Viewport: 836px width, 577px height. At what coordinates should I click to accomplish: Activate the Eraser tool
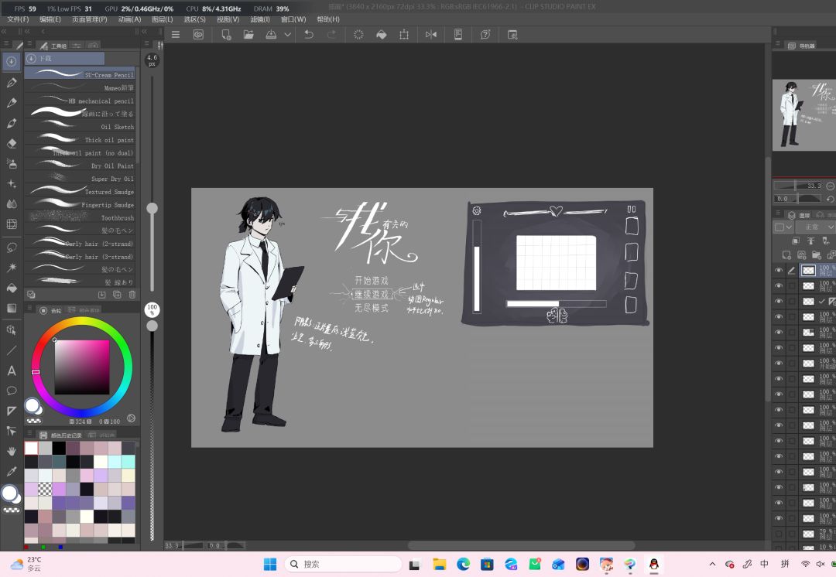(12, 143)
